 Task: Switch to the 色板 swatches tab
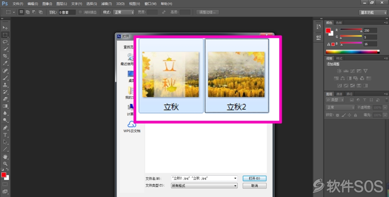point(339,23)
